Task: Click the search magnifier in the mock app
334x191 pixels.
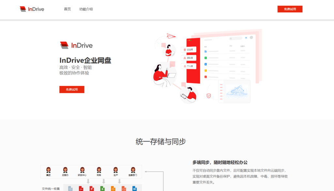Action: click(231, 38)
